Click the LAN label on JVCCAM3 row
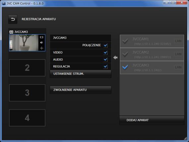The image size is (189, 142). click(178, 67)
